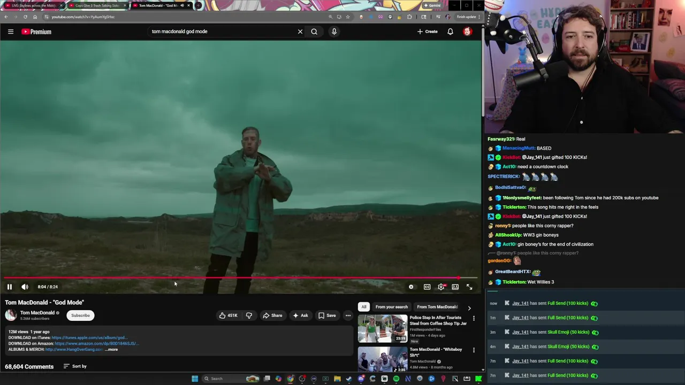Run the search with magnifier button

[314, 32]
